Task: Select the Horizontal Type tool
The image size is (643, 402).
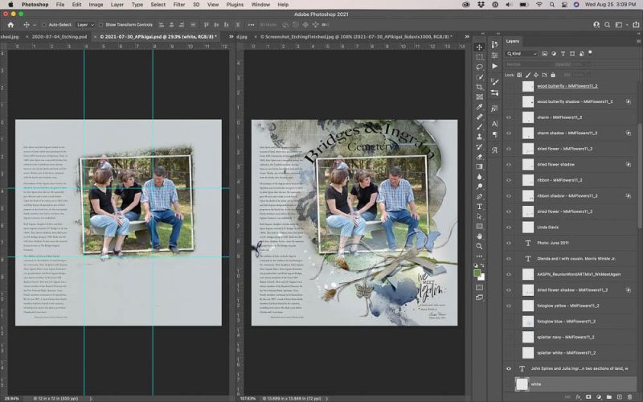Action: pyautogui.click(x=479, y=207)
